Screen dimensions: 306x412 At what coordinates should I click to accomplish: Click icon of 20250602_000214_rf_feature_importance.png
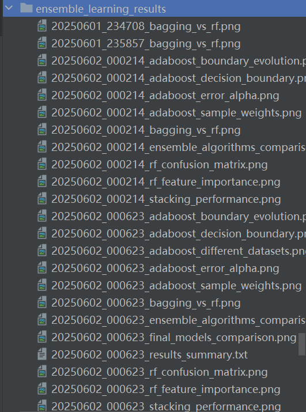[42, 182]
